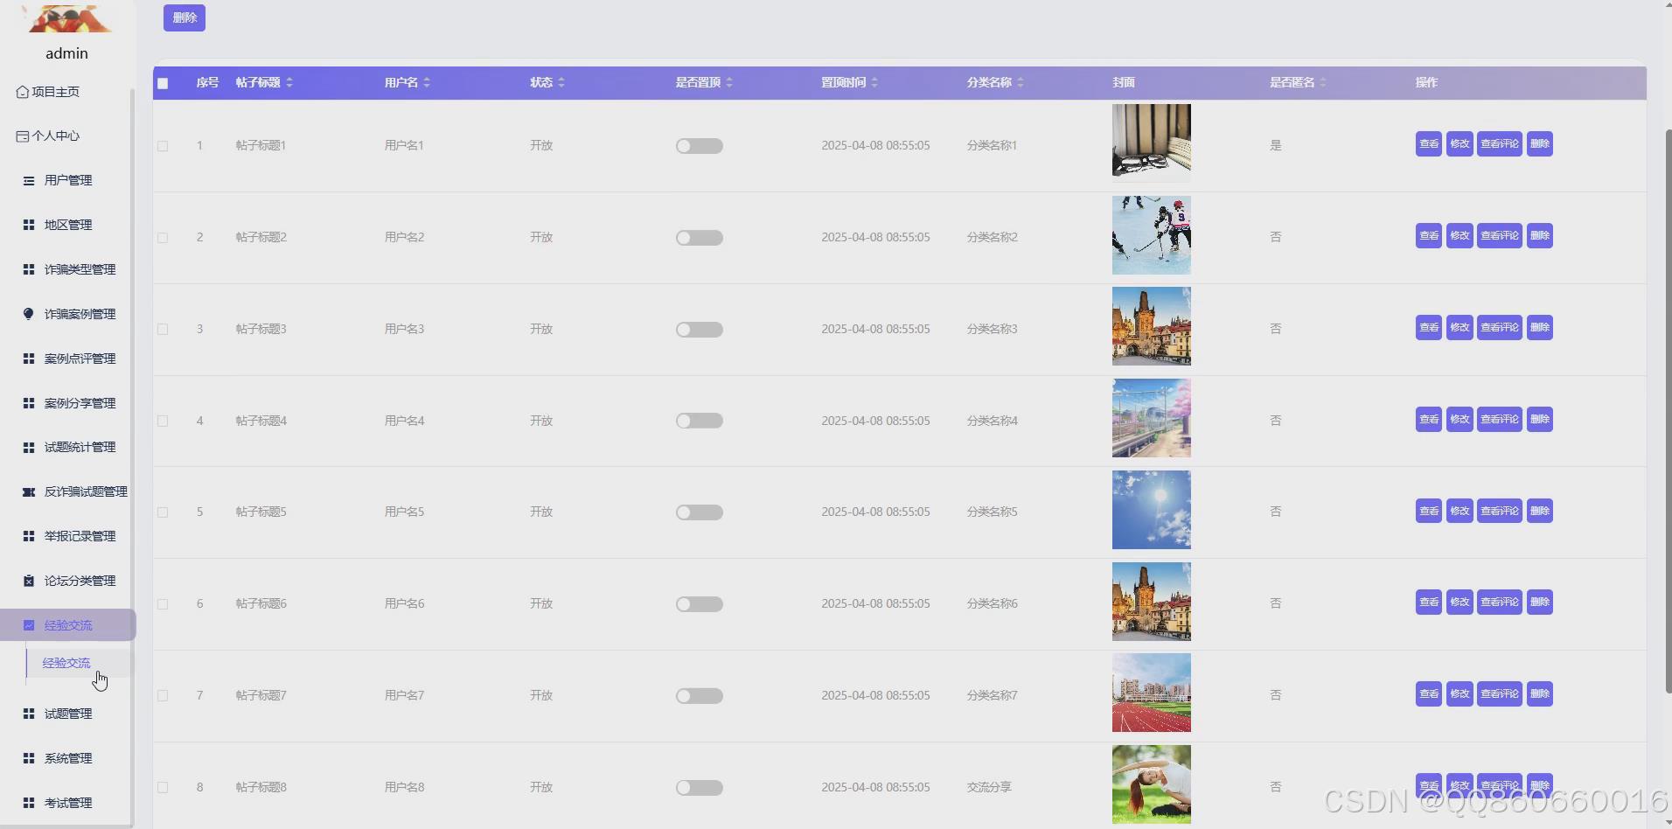Click 修改 for row 帖子标题7
The height and width of the screenshot is (829, 1672).
click(x=1460, y=693)
